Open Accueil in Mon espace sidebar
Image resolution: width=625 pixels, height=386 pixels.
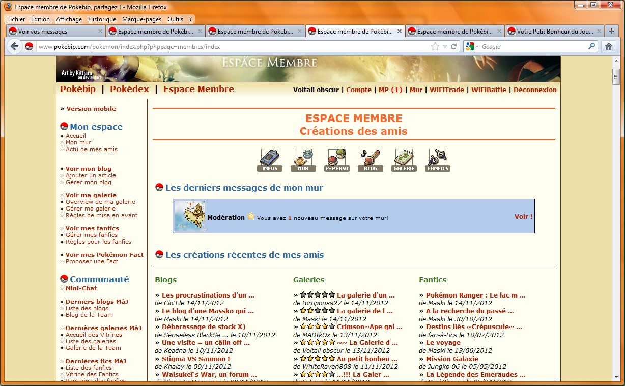(x=76, y=136)
